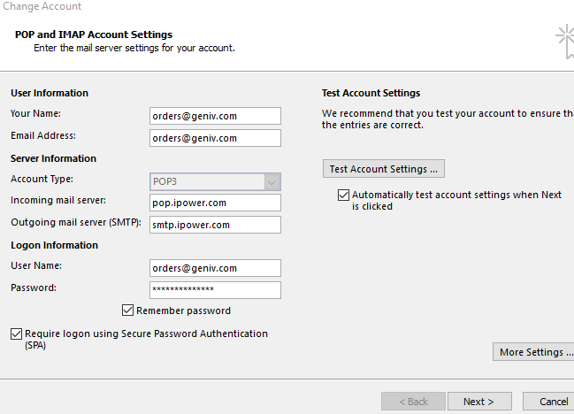Uncheck Automatically test account settings when Next is clicked
The width and height of the screenshot is (574, 414).
(x=343, y=195)
